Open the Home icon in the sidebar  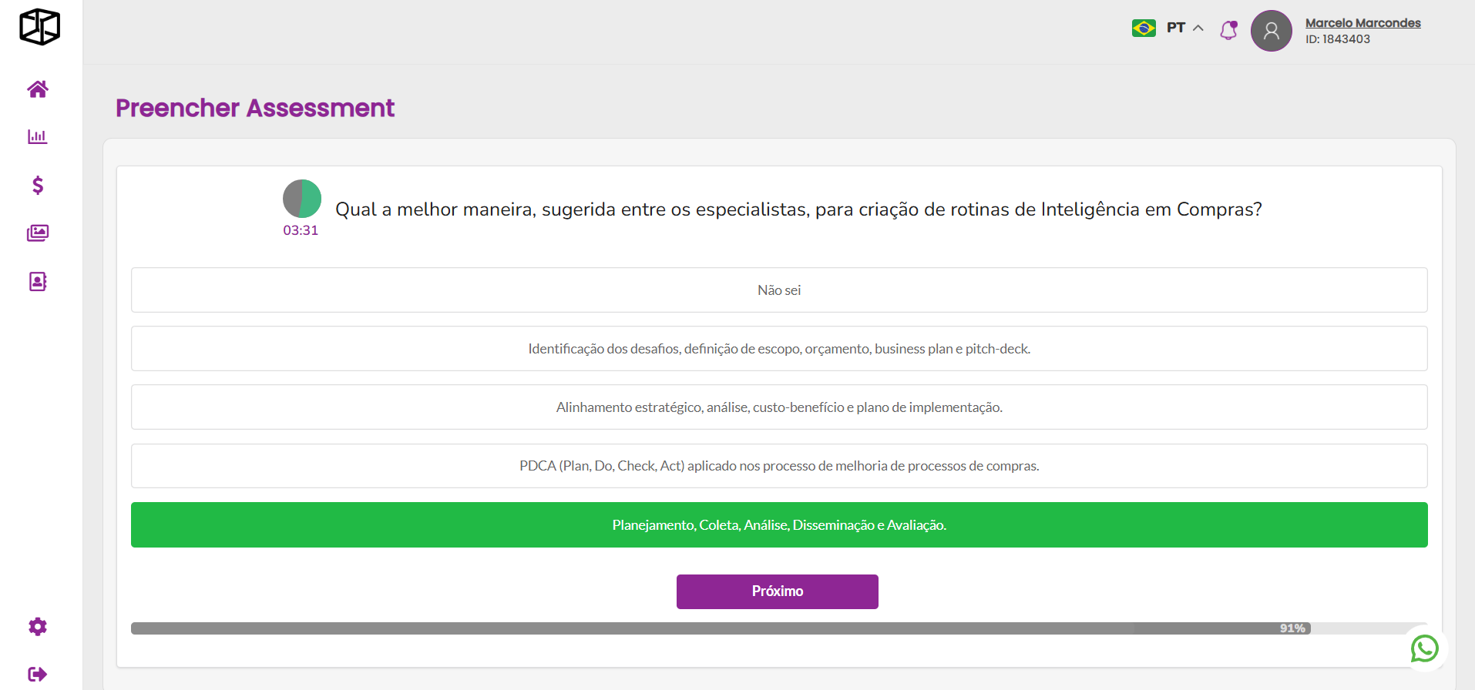tap(38, 89)
